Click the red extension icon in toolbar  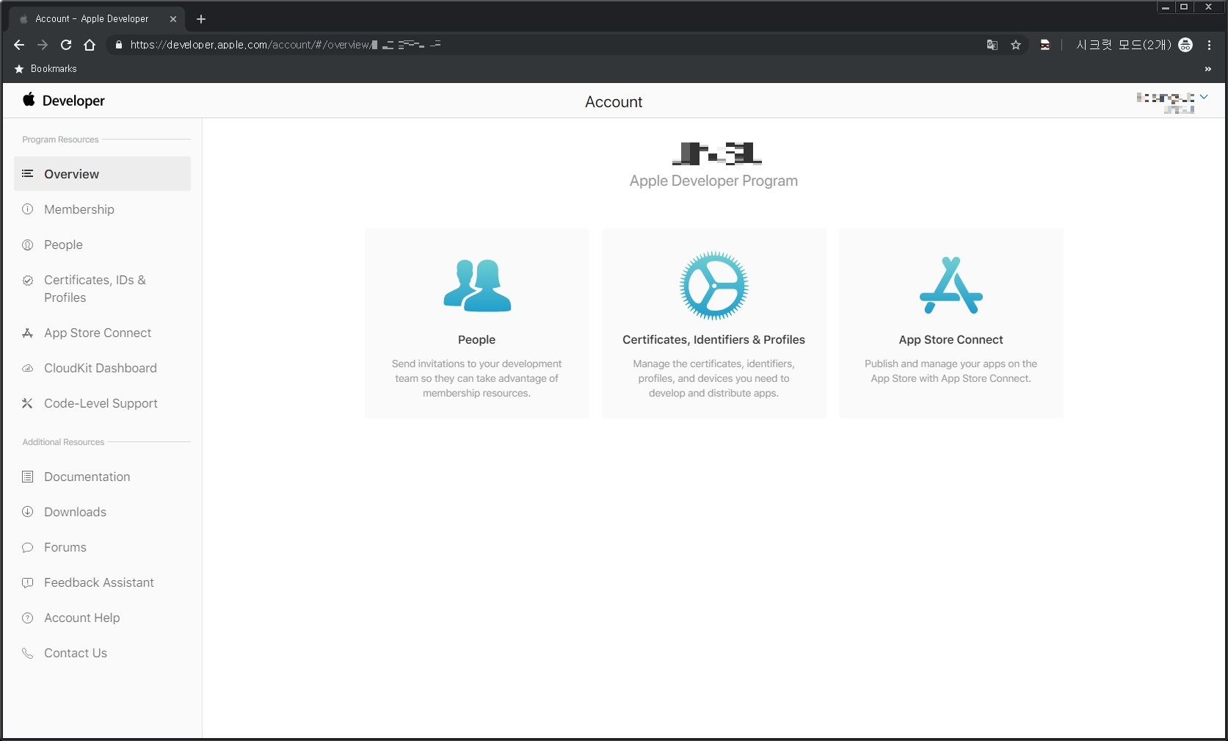point(1045,45)
